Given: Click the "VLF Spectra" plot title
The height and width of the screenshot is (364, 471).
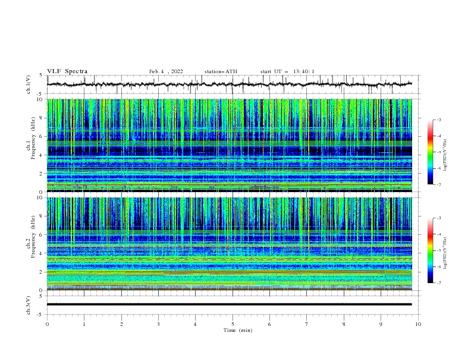Looking at the screenshot, I should [x=67, y=71].
